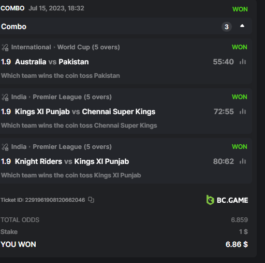Open statistics icon for Knight Riders match
This screenshot has height=263, width=265.
243,161
